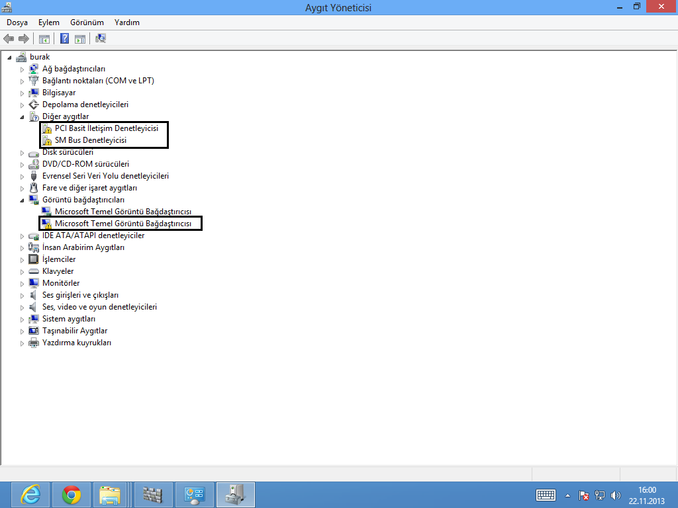Click the Depolama denetleyicileri icon
The height and width of the screenshot is (508, 678).
(x=33, y=105)
